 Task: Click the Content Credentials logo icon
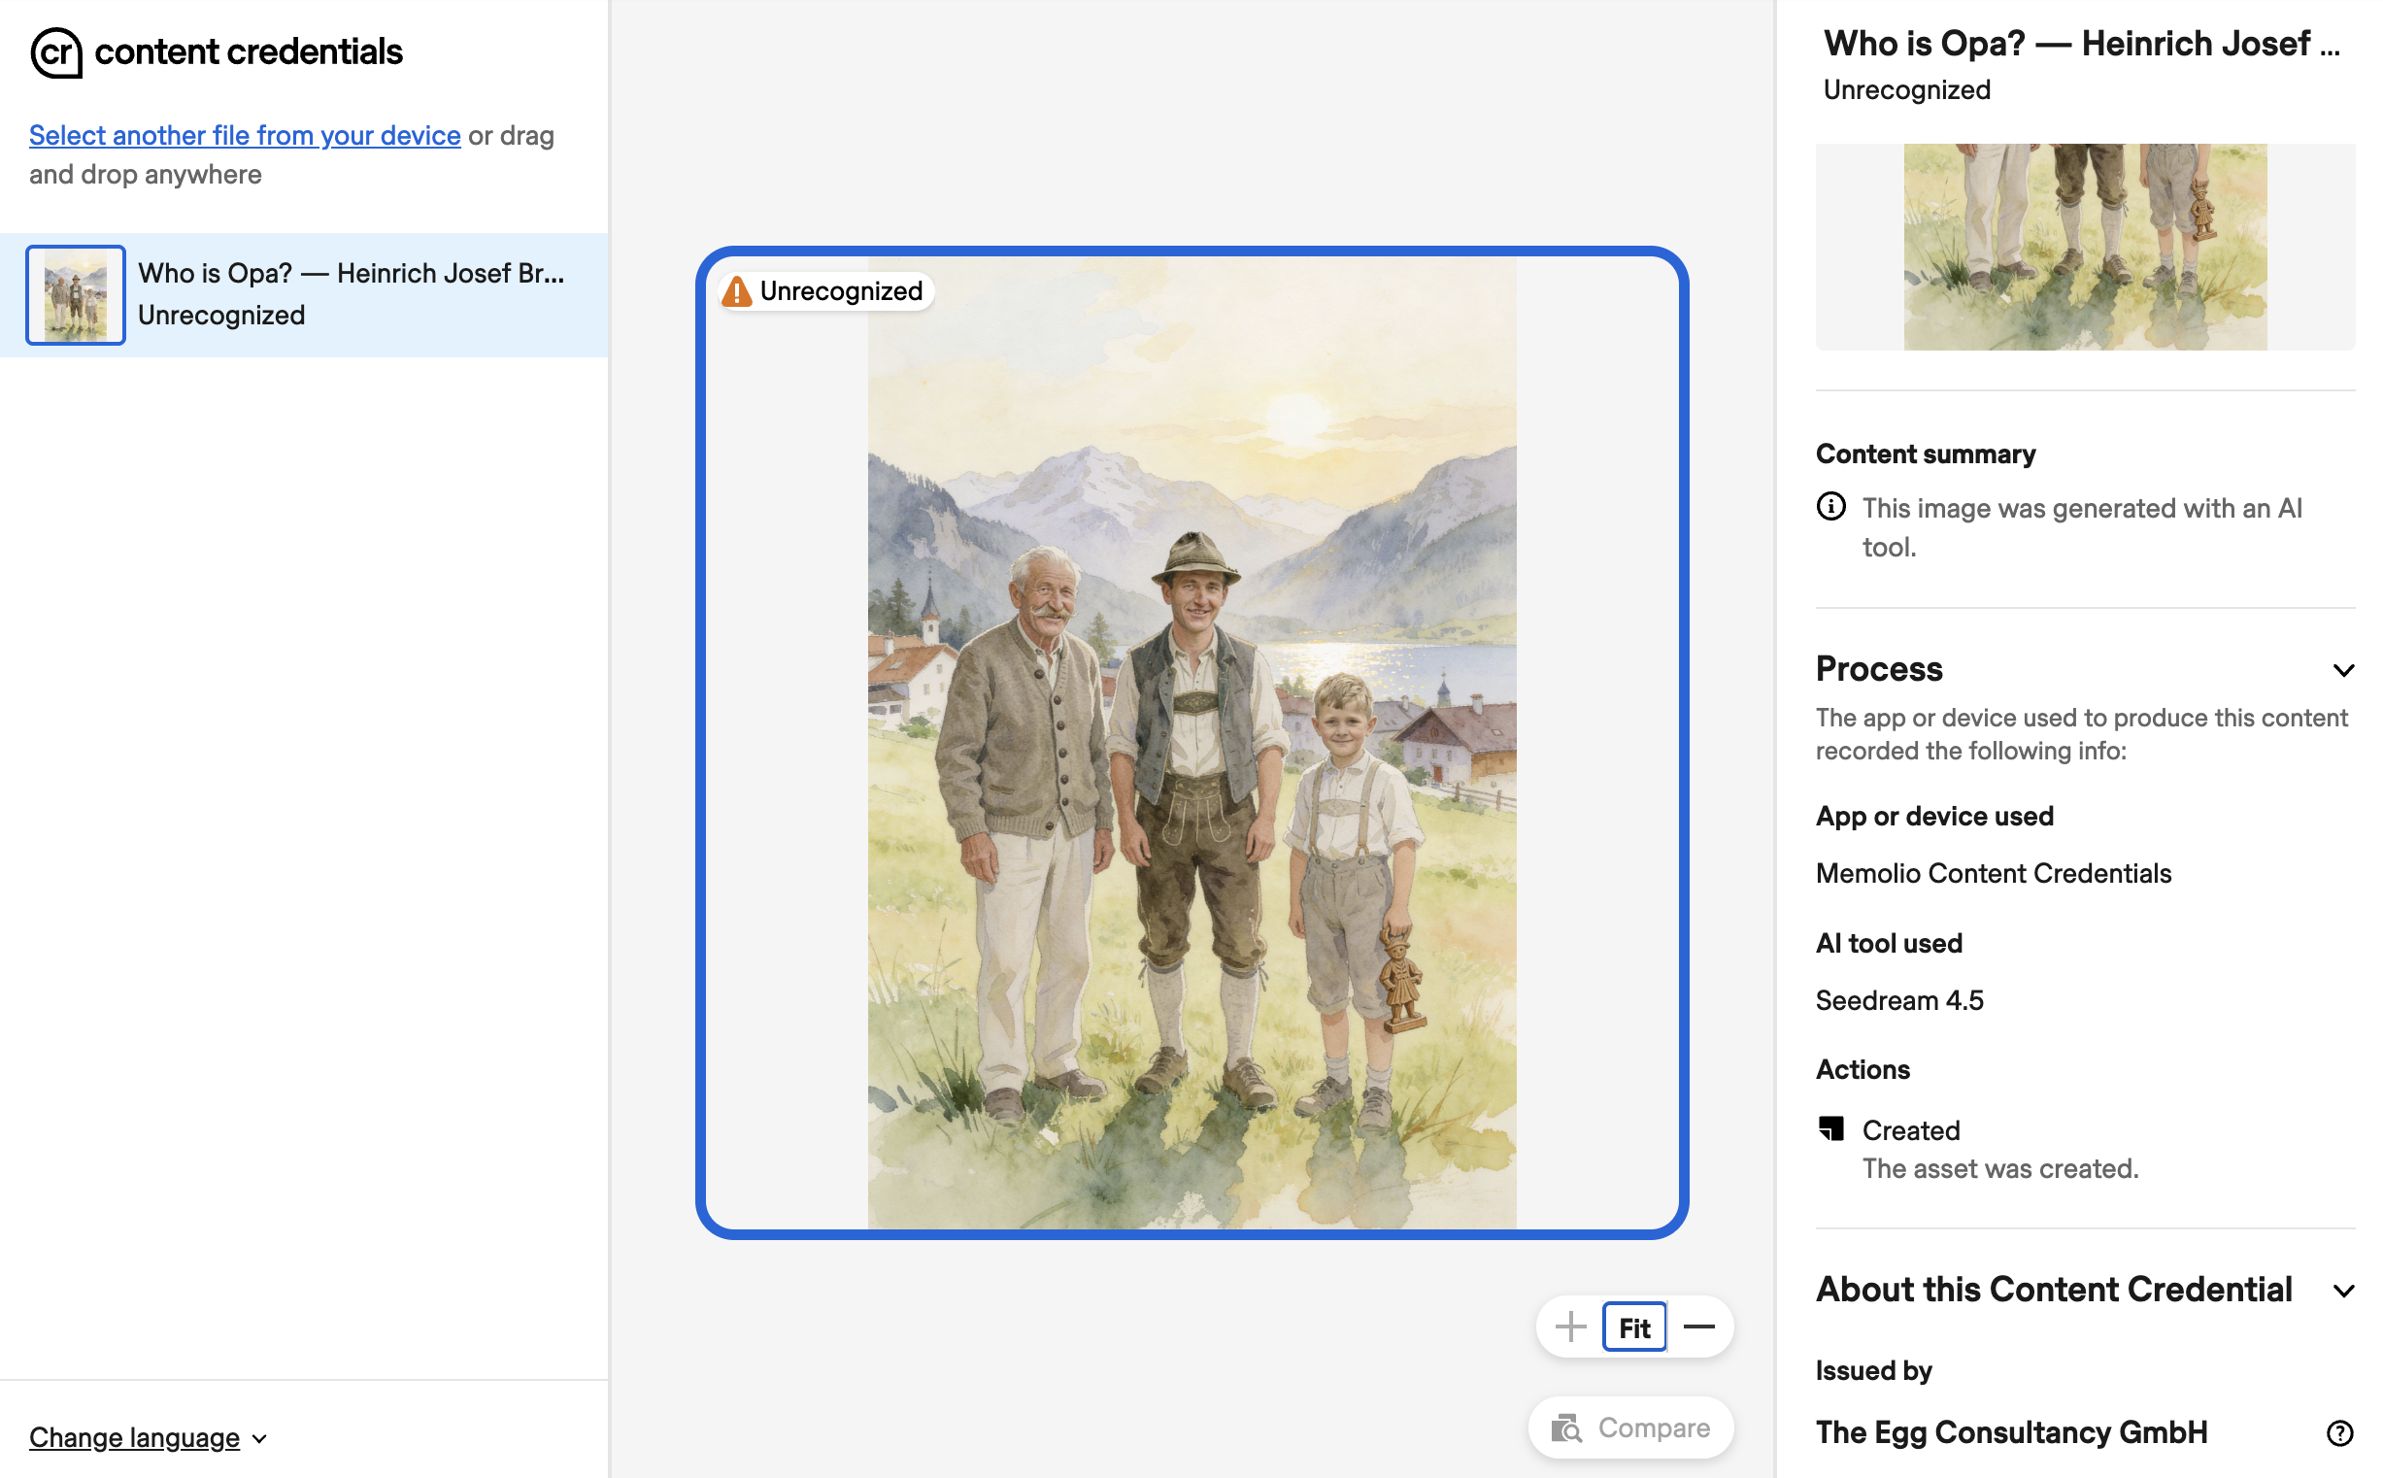55,52
